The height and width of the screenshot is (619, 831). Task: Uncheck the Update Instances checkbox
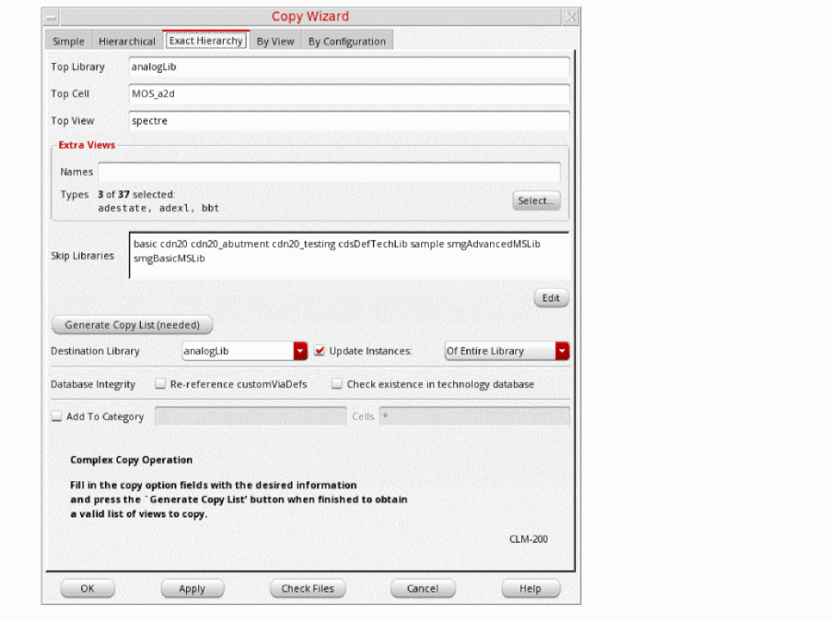tap(320, 351)
